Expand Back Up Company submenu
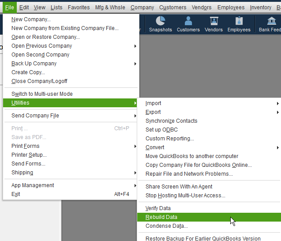 point(70,64)
